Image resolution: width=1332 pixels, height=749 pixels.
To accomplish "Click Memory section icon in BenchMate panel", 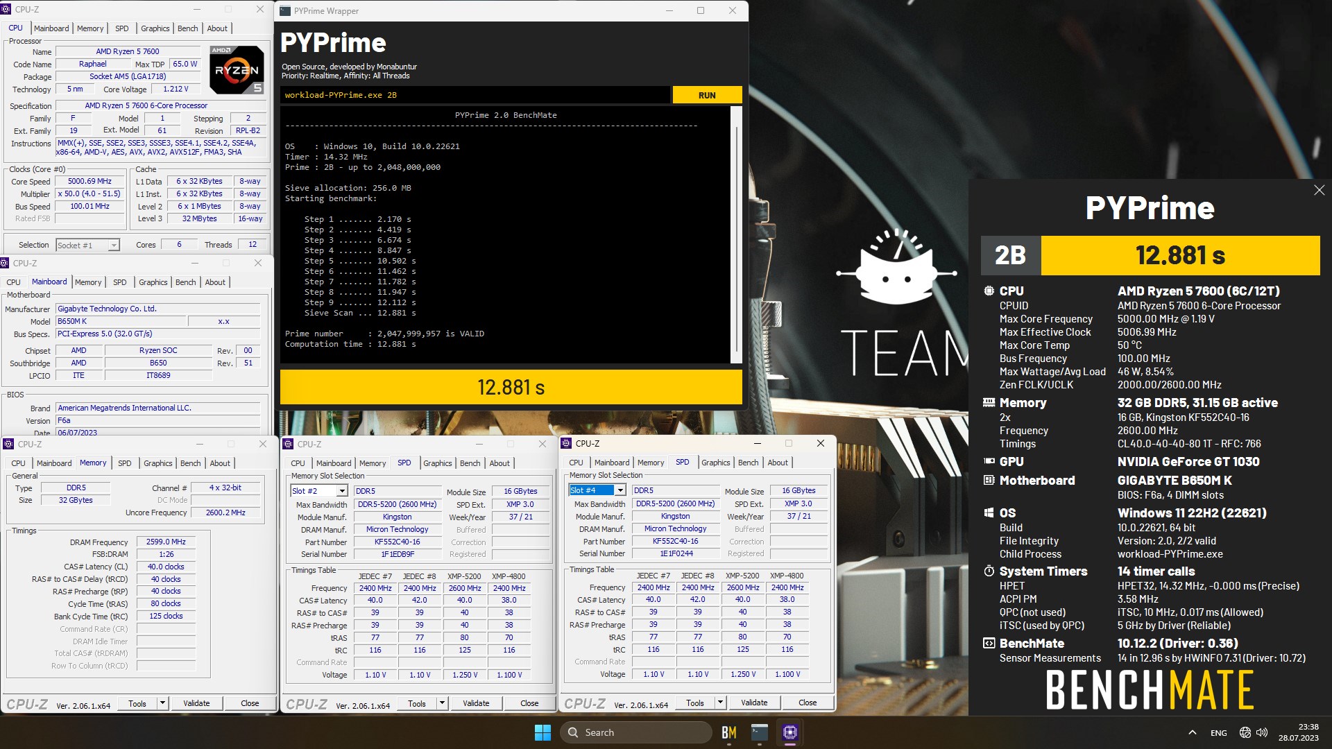I will click(989, 402).
